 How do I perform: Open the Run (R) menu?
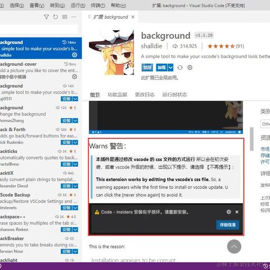(x=78, y=6)
